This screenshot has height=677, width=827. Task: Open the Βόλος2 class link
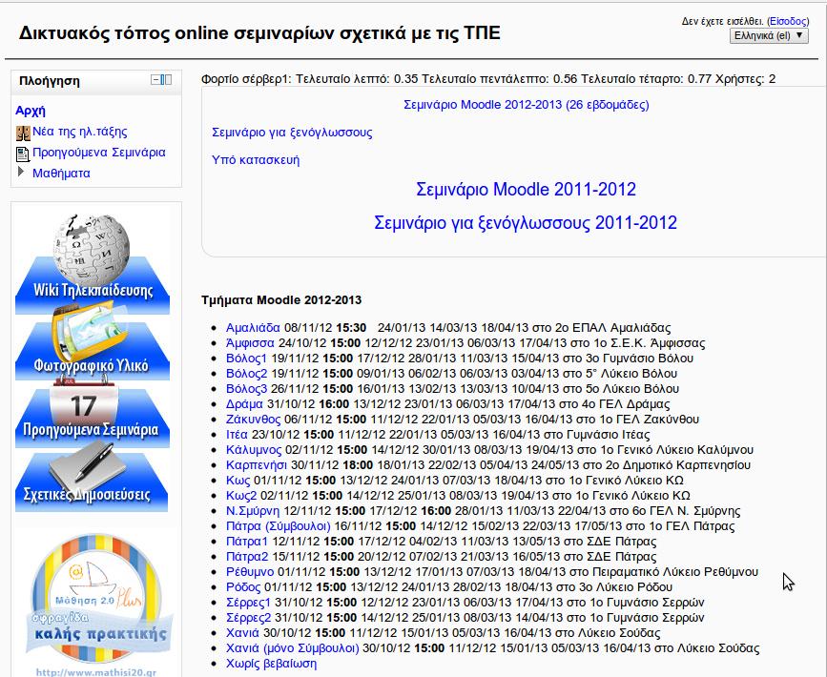pyautogui.click(x=246, y=373)
